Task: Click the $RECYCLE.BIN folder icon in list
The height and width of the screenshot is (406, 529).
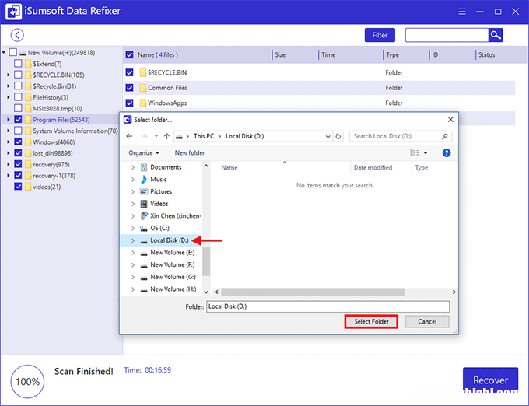Action: (x=142, y=72)
